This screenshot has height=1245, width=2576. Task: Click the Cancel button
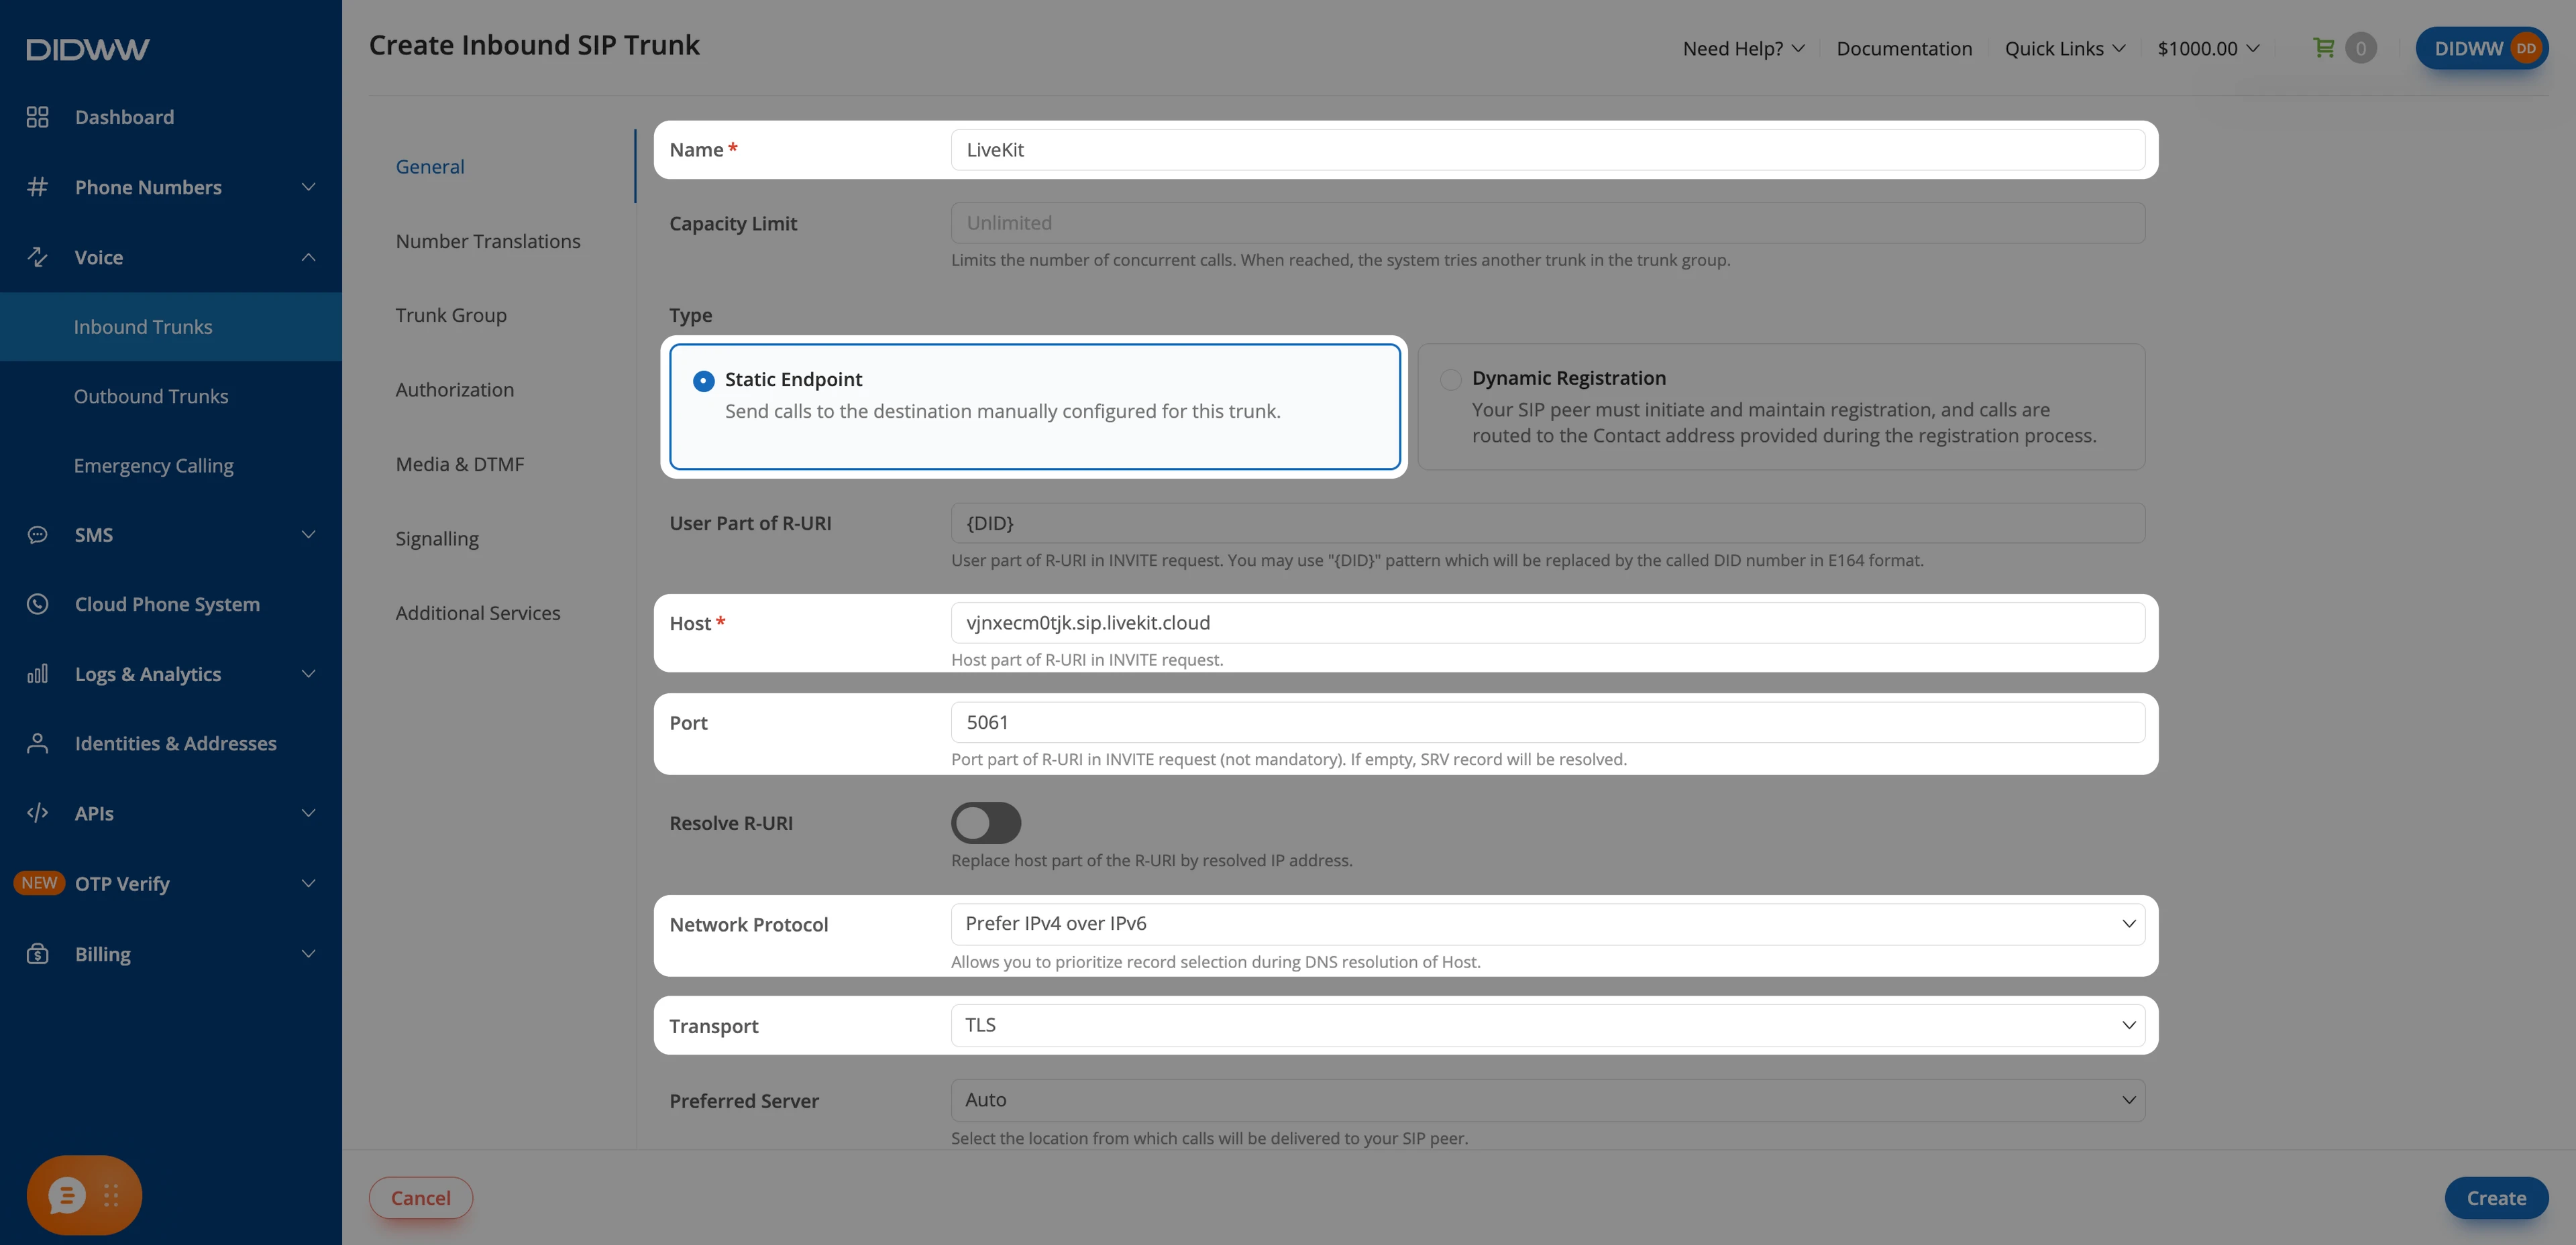coord(420,1197)
